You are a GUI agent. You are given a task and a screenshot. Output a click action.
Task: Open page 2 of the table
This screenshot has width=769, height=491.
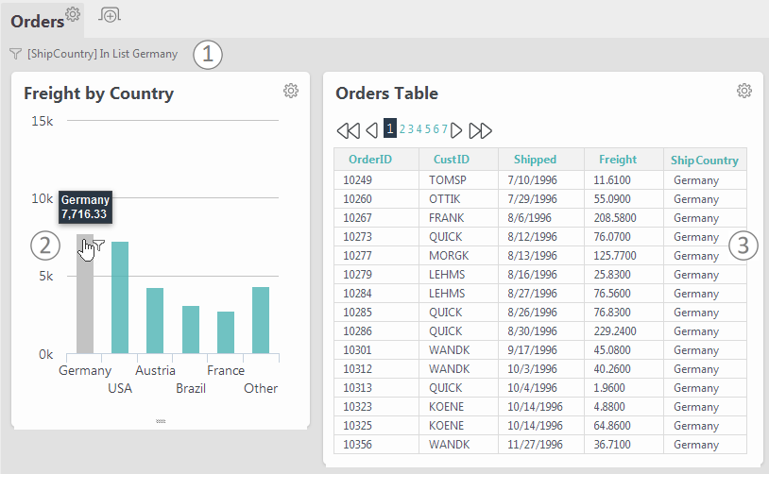tap(402, 129)
